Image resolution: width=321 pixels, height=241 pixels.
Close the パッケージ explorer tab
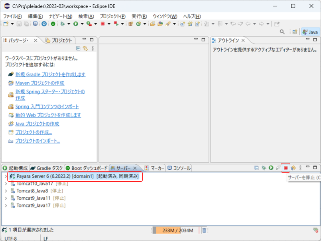tap(35, 41)
